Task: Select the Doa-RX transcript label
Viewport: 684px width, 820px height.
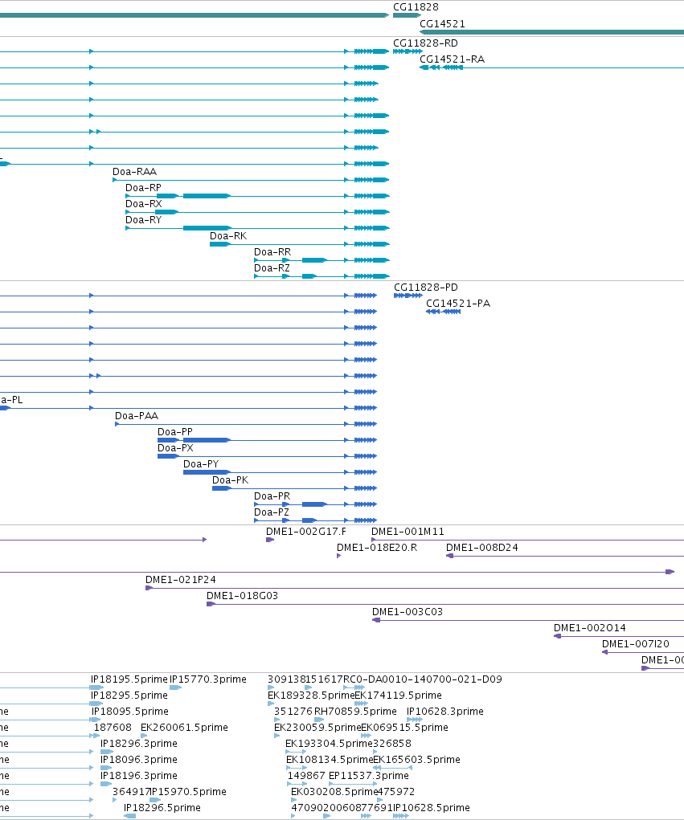Action: [x=143, y=204]
